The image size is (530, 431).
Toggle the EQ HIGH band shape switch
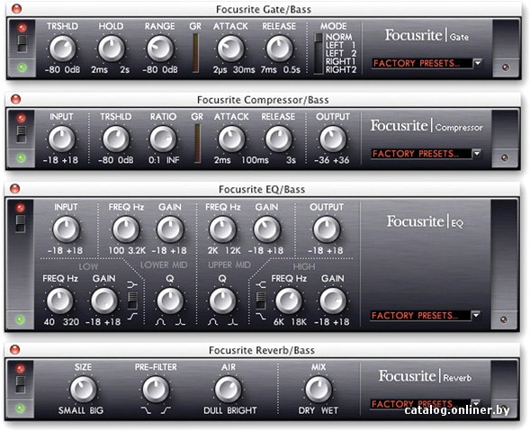click(261, 301)
